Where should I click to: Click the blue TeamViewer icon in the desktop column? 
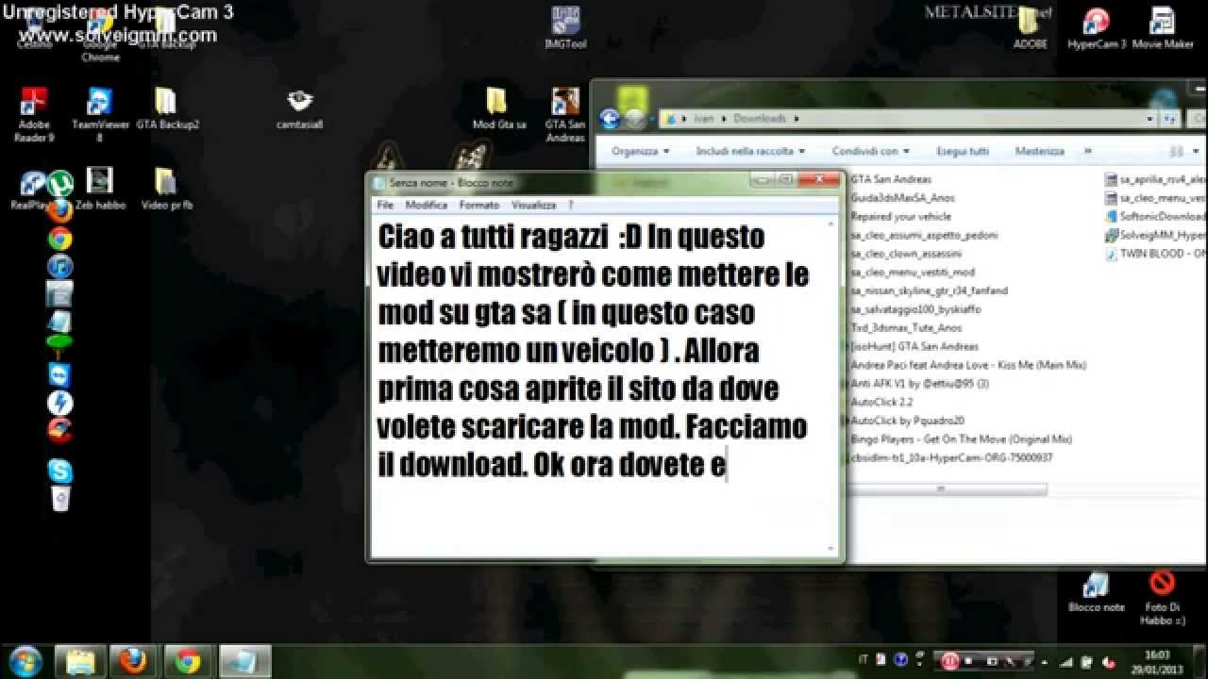60,375
